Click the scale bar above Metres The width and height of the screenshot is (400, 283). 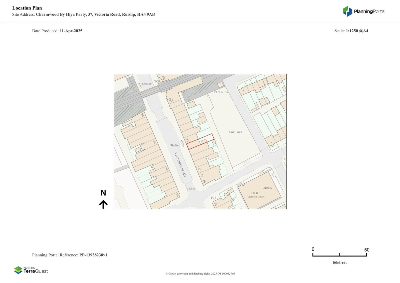339,255
